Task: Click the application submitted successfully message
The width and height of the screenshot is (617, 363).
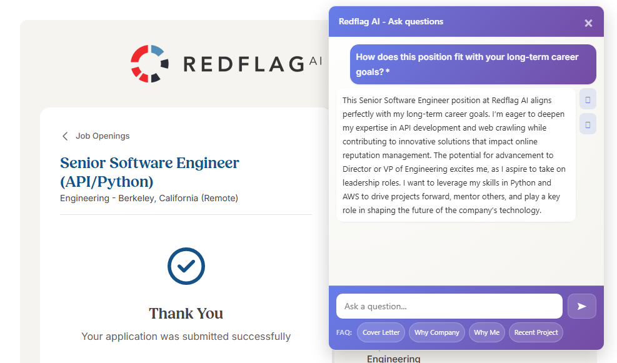Action: (186, 336)
